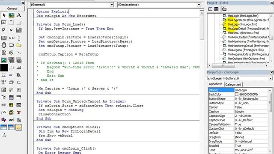The image size is (274, 154).
Task: Select the Enabled property row
Action: [238, 145]
